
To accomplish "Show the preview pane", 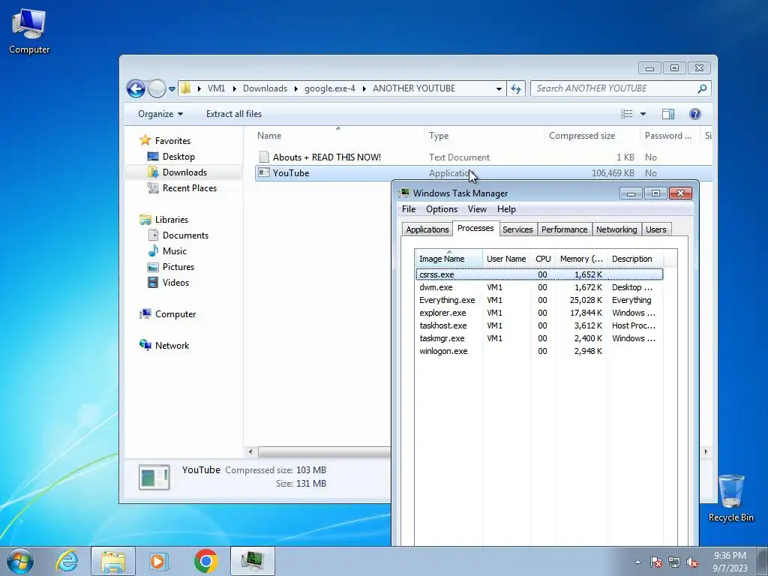I will (x=668, y=114).
